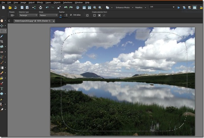This screenshot has width=204, height=138.
Task: Open the Mode dropdown set to Replace
Action: click(48, 15)
